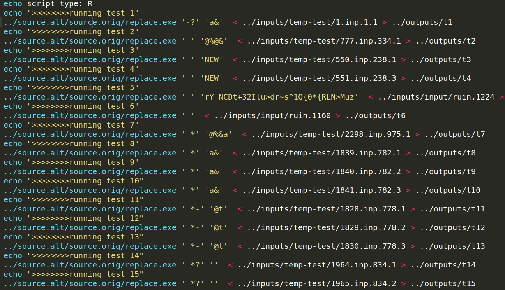Screen dimensions: 505x290
Task: Click output path ../outputs/t6
Action: coord(375,115)
